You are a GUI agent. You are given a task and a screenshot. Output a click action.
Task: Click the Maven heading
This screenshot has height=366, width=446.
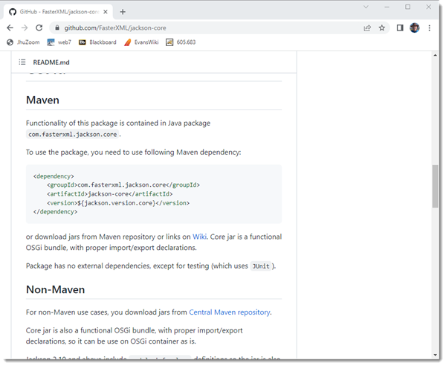point(42,100)
